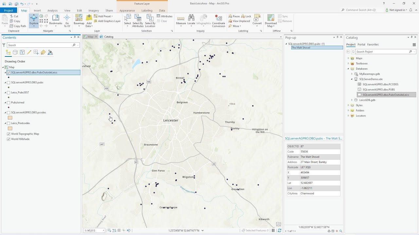
Task: Enable Leics_Pubs3857 layer visibility
Action: 9,92
